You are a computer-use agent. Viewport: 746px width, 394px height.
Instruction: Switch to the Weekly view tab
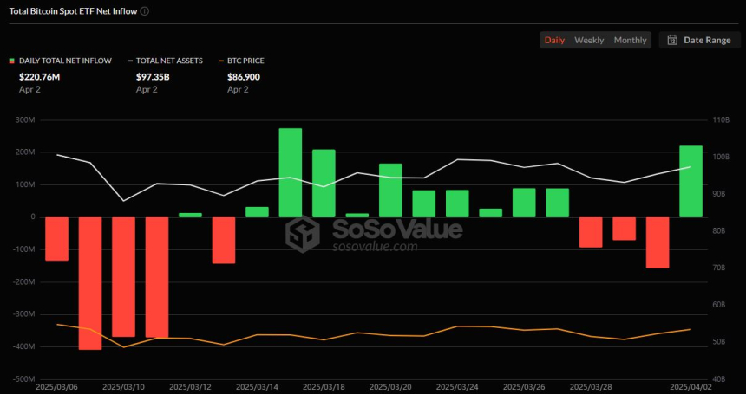589,41
